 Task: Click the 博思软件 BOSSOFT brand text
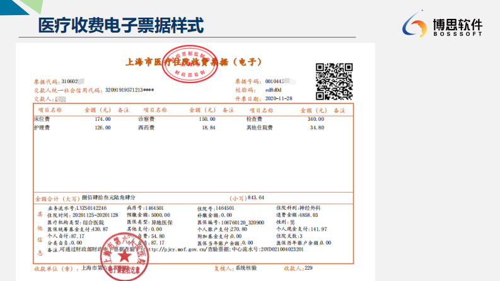coord(458,27)
